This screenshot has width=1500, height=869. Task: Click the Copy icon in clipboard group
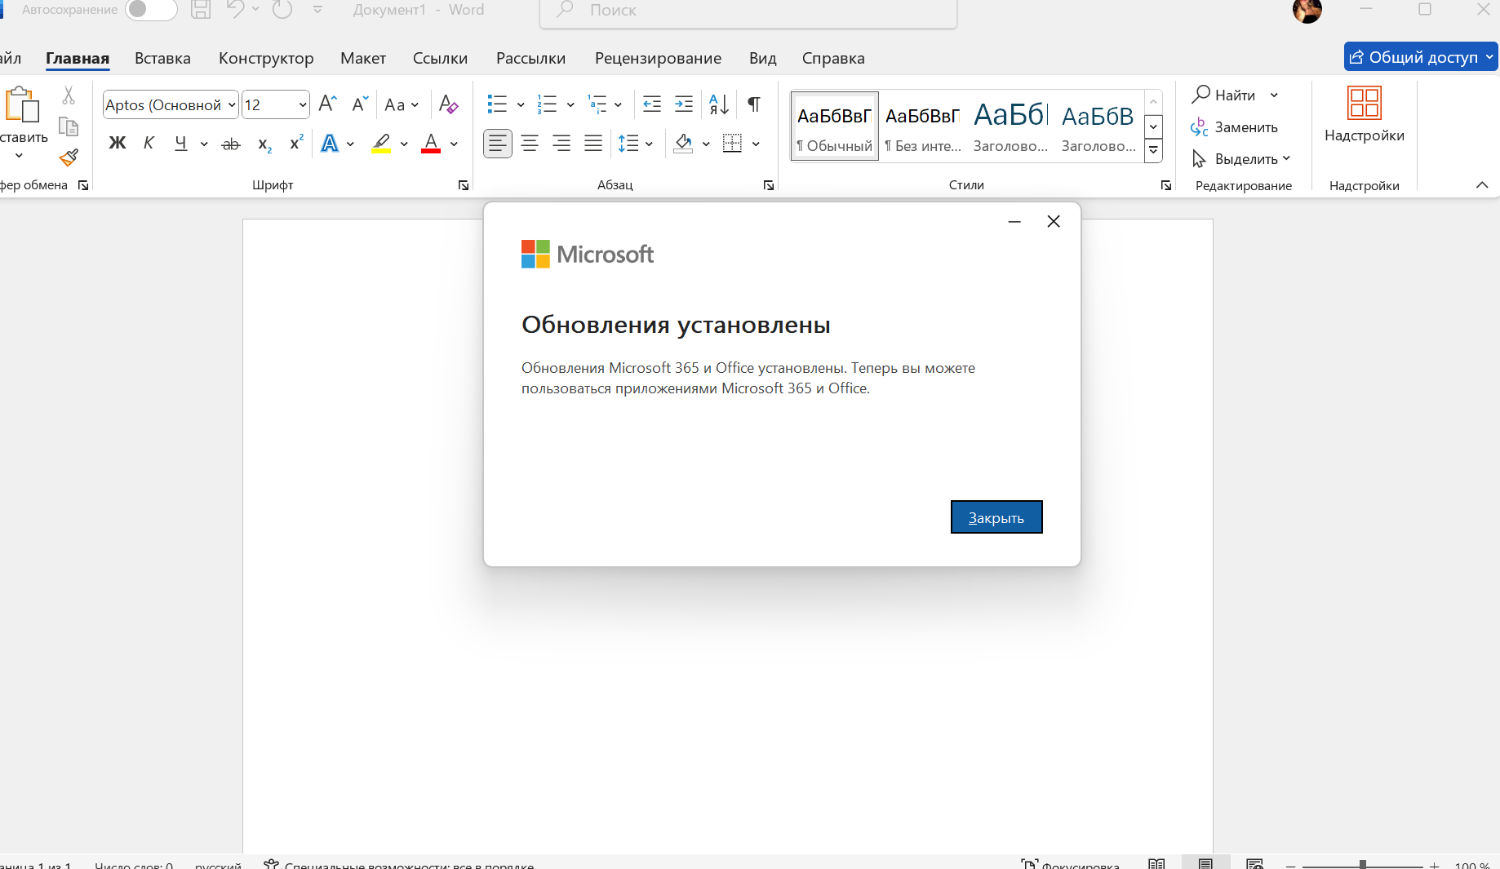click(x=69, y=126)
